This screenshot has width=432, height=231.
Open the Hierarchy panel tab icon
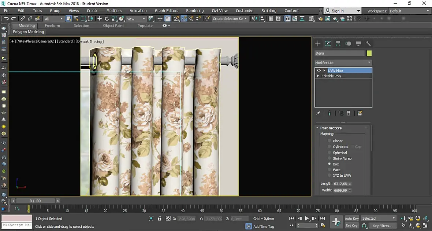(338, 44)
